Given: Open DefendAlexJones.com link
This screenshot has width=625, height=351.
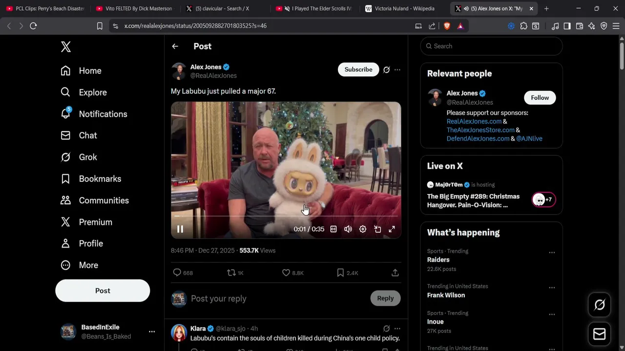Looking at the screenshot, I should (x=478, y=139).
